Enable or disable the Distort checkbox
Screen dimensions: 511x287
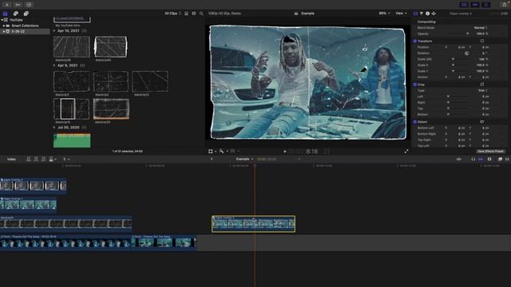pyautogui.click(x=415, y=122)
